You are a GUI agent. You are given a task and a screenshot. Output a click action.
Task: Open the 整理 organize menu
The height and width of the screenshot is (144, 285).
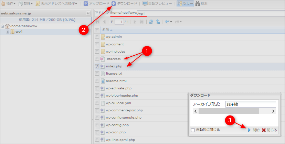point(26,3)
